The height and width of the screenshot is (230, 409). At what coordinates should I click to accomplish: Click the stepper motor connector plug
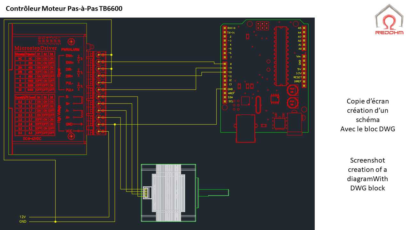(x=146, y=192)
